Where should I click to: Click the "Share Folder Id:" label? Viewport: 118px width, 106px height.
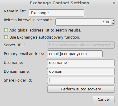[18, 80]
